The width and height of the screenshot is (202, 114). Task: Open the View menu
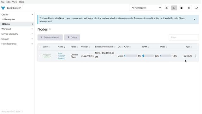[x=15, y=2]
